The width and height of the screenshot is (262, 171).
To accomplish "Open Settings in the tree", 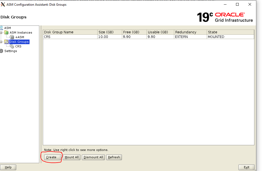I will tap(11, 51).
